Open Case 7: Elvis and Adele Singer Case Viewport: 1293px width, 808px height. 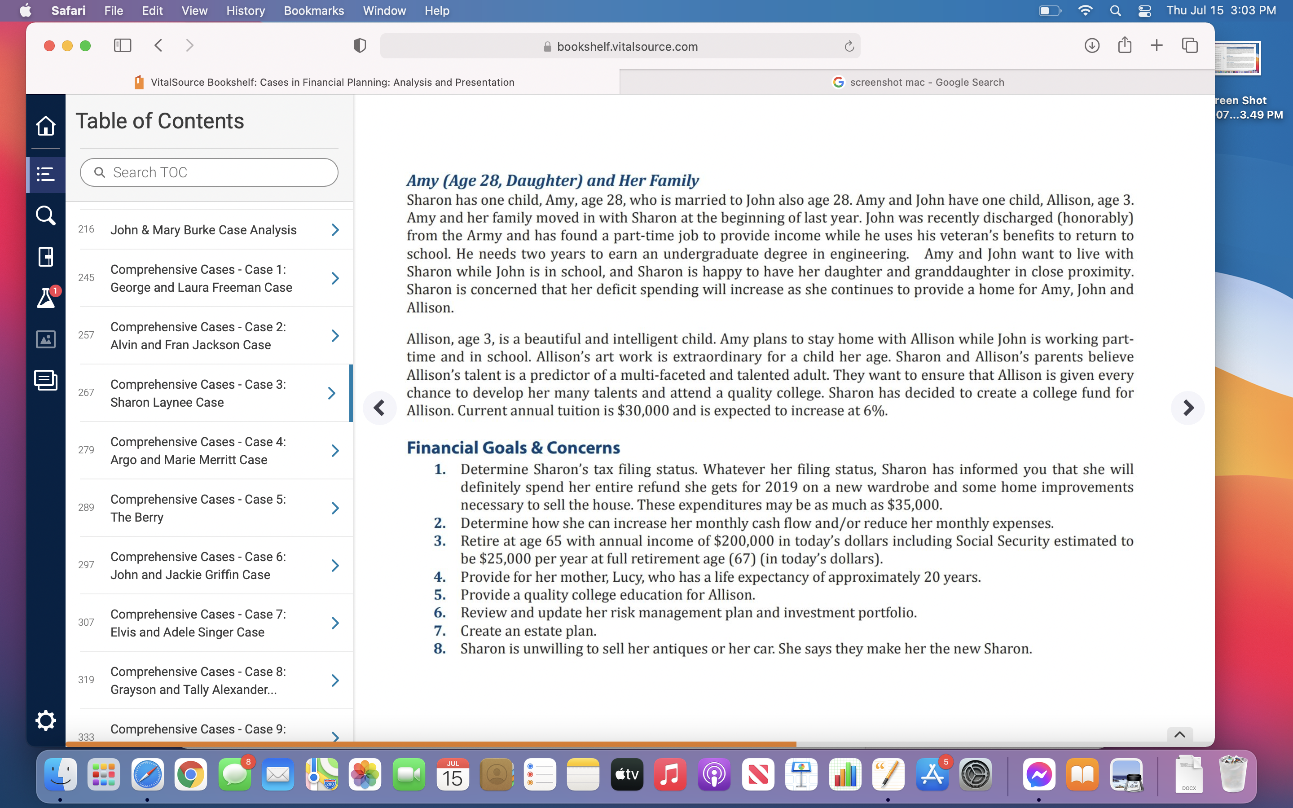198,623
